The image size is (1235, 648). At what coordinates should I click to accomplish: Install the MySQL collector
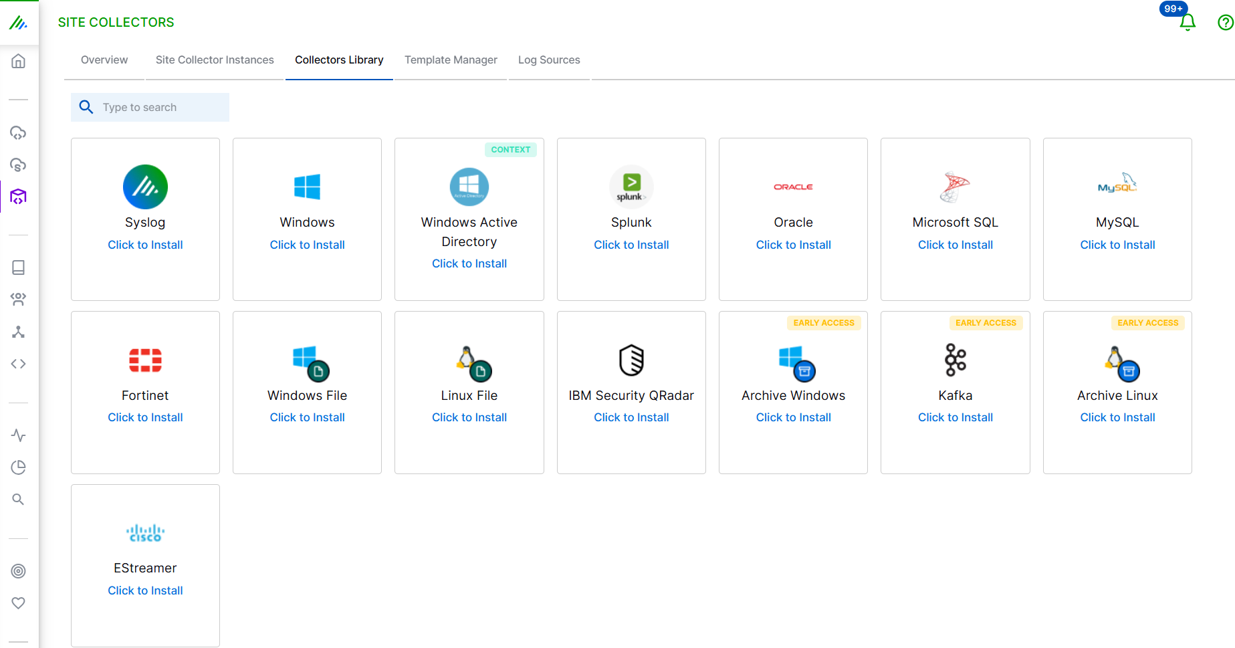coord(1117,245)
